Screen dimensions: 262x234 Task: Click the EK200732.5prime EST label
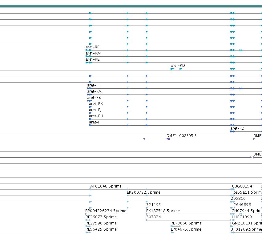pos(143,192)
